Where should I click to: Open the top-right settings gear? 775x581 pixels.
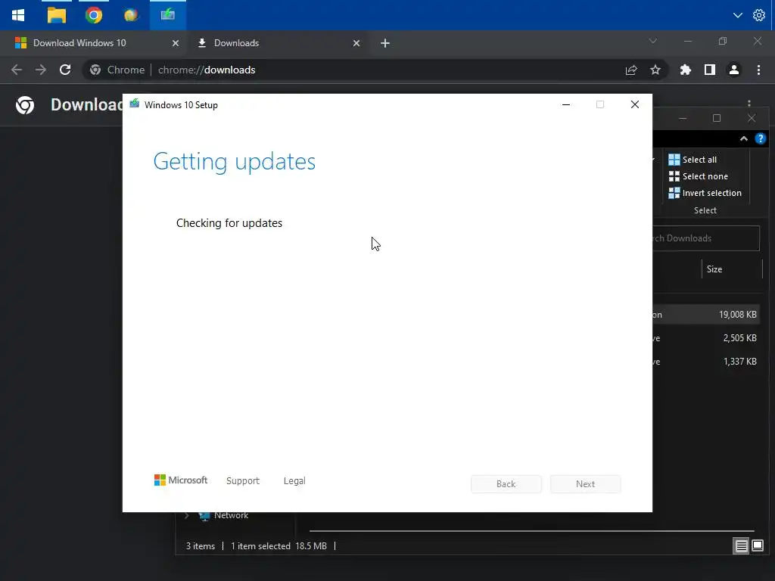(x=758, y=15)
